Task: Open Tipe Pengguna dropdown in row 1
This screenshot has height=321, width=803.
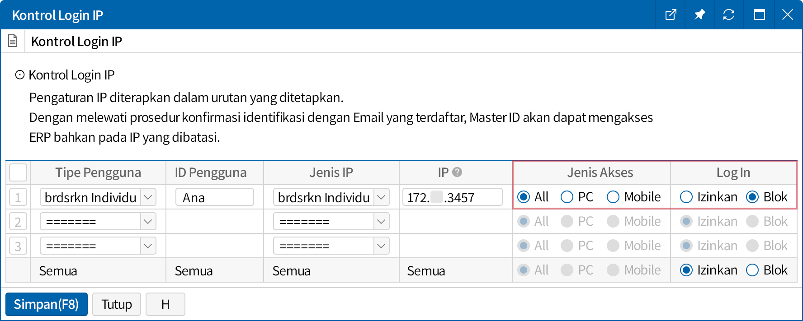Action: [x=148, y=197]
